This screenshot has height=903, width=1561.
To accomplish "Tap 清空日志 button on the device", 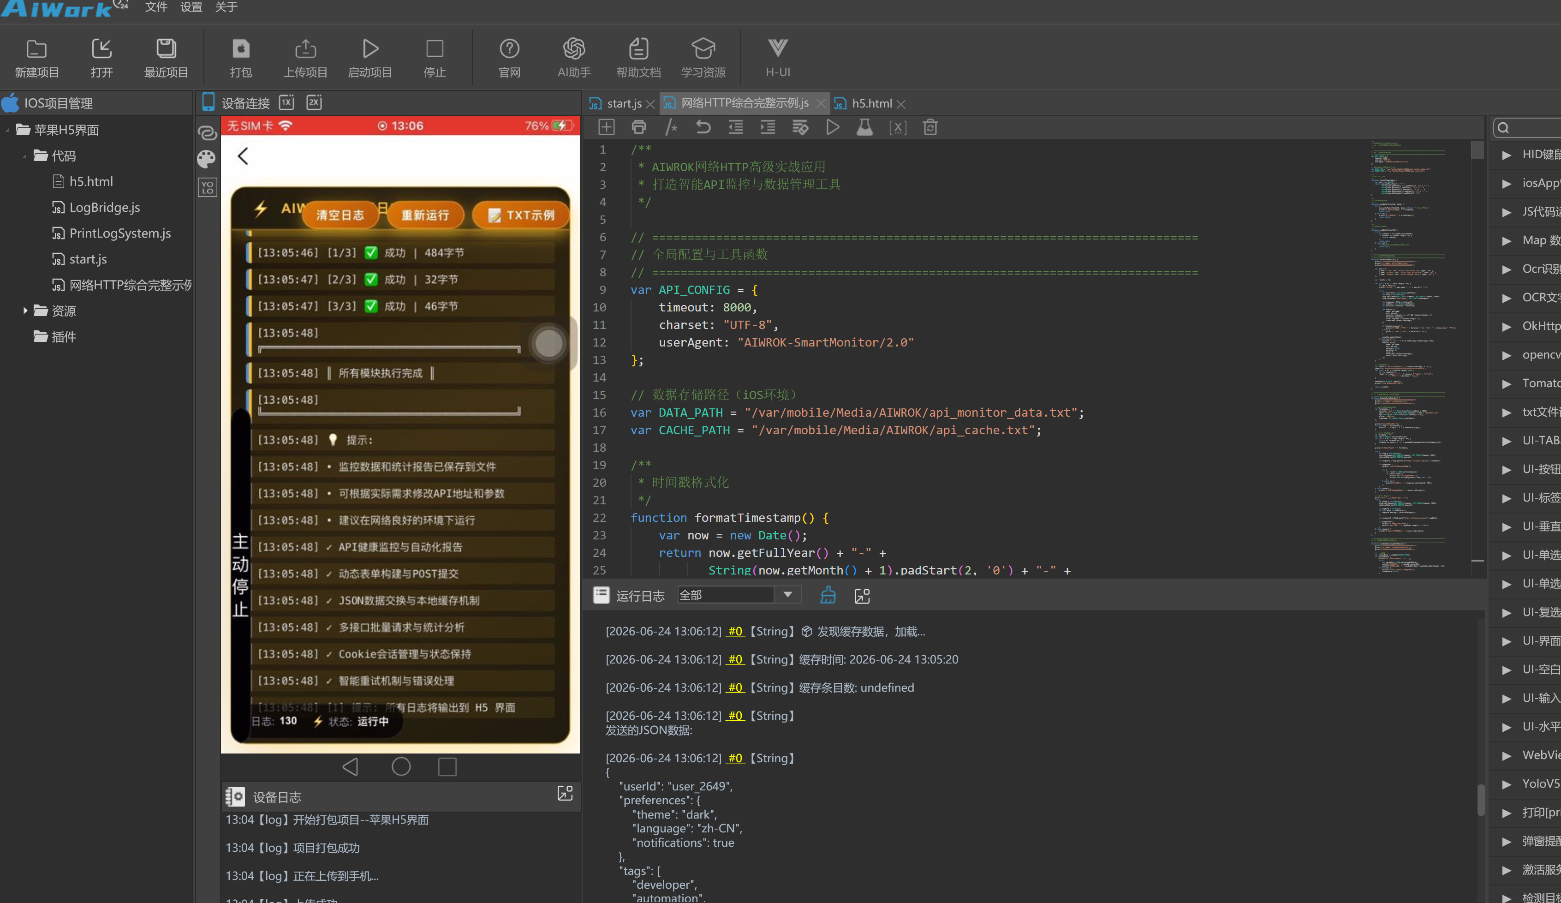I will [x=340, y=215].
